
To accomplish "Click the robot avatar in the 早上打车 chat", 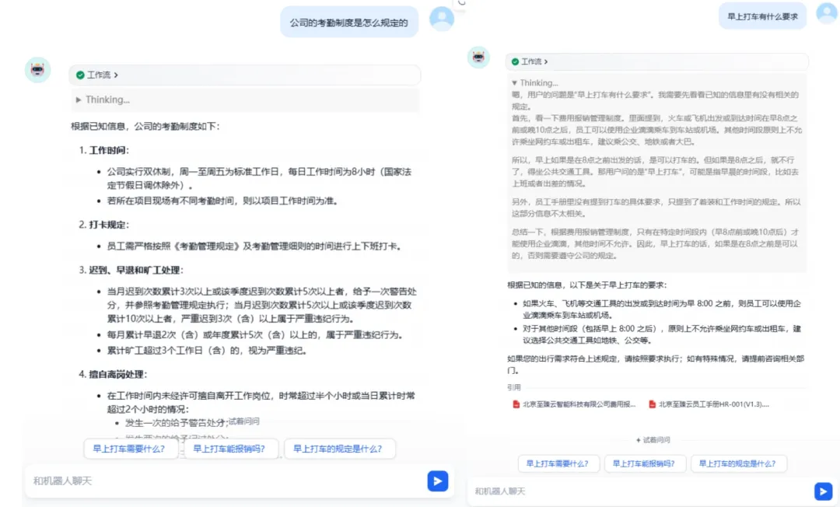I will click(478, 58).
